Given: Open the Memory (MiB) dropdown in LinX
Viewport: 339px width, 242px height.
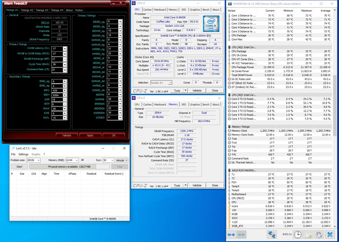Looking at the screenshot, I should coord(76,160).
